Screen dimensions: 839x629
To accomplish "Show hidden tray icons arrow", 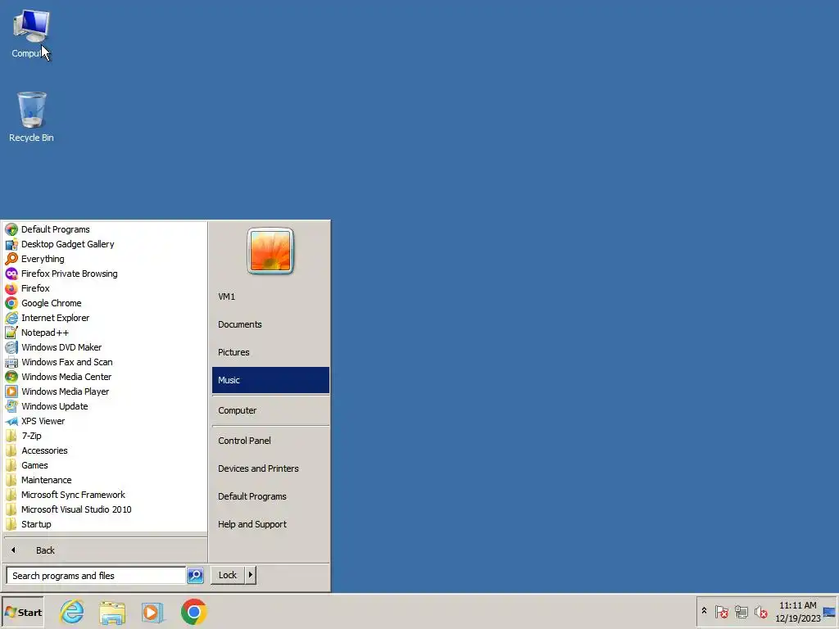I will [x=704, y=611].
